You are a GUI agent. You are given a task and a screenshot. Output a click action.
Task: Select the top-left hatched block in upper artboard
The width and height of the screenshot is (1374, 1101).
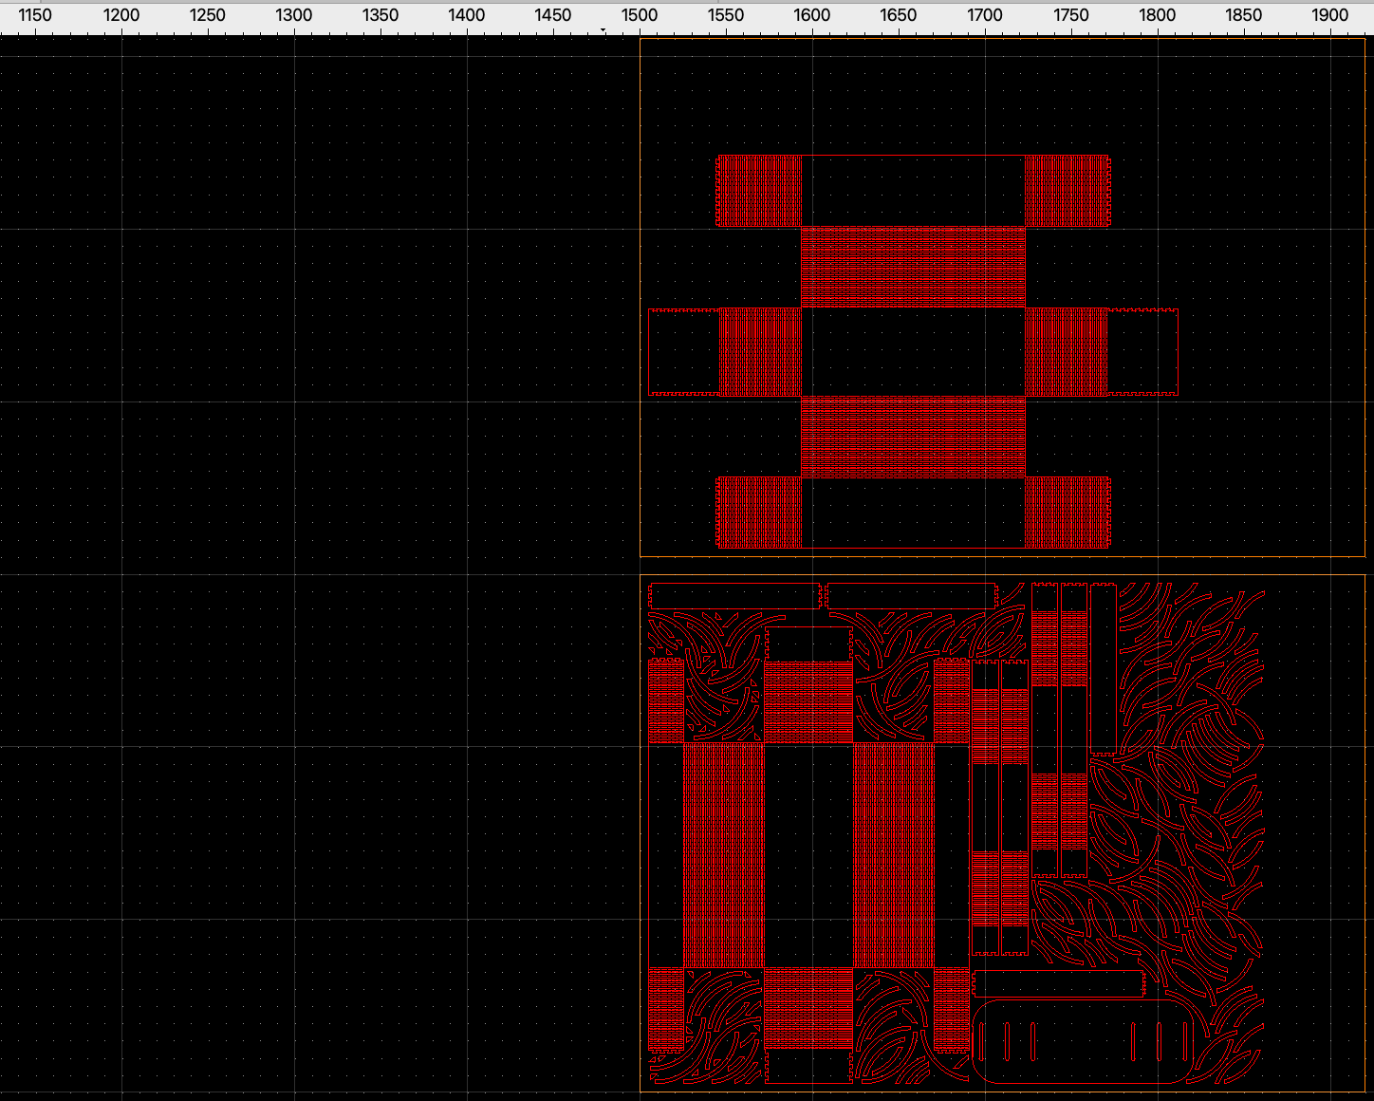coord(760,191)
